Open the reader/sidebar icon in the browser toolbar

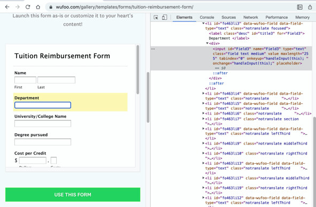(x=299, y=7)
